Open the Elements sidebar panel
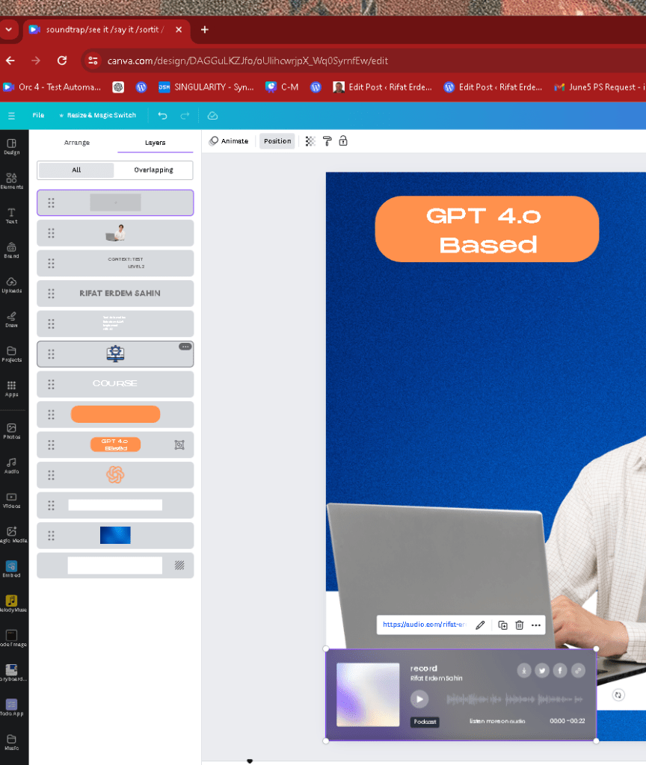Screen dimensions: 646x765 [12, 181]
